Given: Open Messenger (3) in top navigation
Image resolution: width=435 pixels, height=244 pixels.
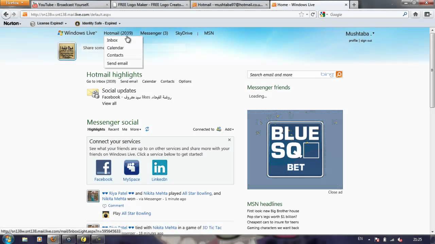Looking at the screenshot, I should tap(154, 33).
